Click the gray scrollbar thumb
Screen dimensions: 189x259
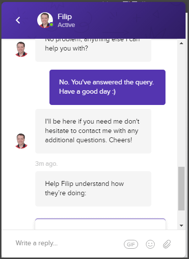[x=182, y=188]
